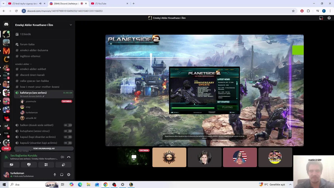Select the sun avatar participant tile
Viewport: 334px width, 188px height.
coord(169,157)
